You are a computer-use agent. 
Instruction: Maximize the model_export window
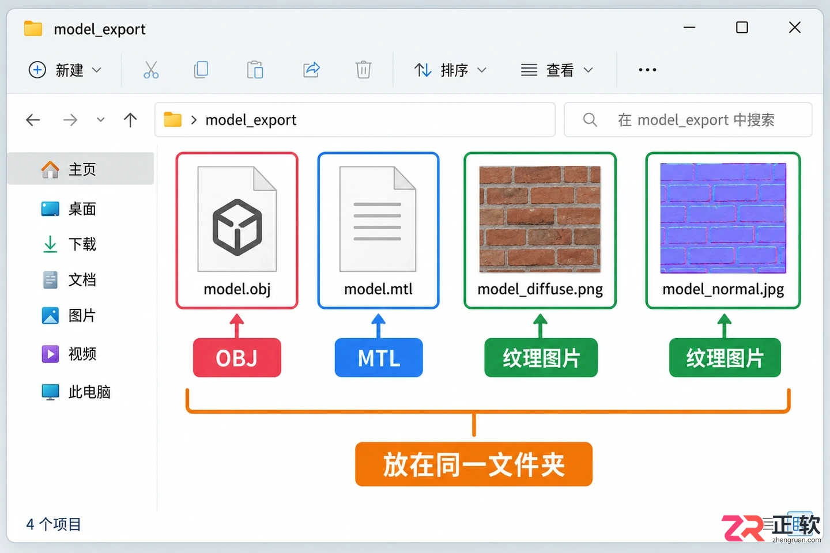(x=742, y=27)
